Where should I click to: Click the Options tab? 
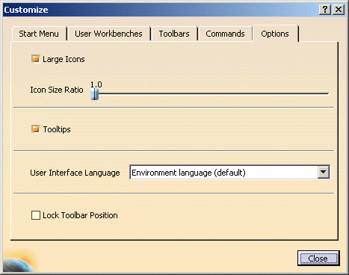(275, 34)
